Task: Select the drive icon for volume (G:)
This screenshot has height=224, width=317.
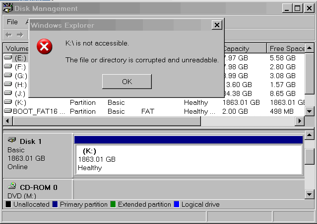Action: (x=8, y=75)
